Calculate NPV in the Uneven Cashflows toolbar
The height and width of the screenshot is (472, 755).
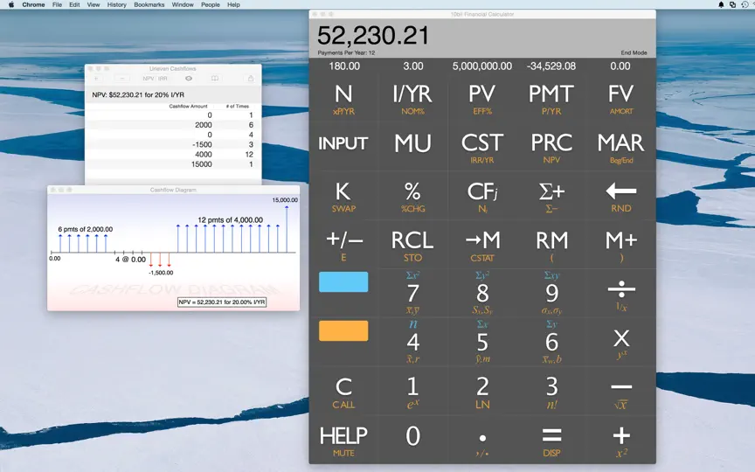click(x=148, y=79)
